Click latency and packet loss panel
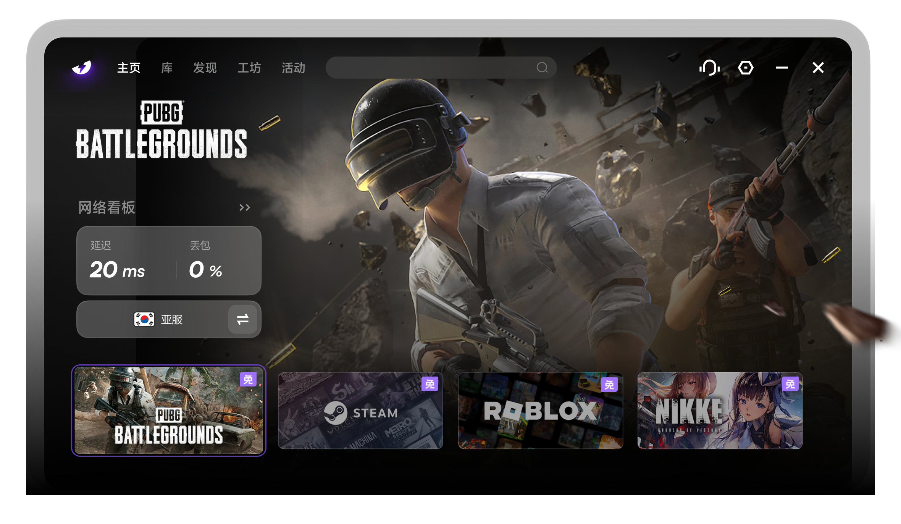 click(169, 260)
